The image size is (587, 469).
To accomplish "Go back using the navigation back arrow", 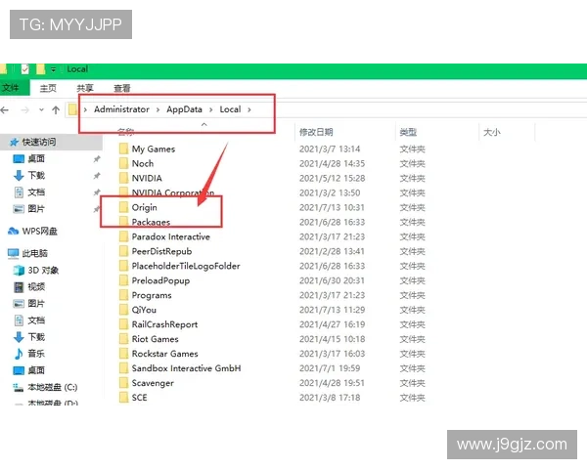I will (x=8, y=109).
